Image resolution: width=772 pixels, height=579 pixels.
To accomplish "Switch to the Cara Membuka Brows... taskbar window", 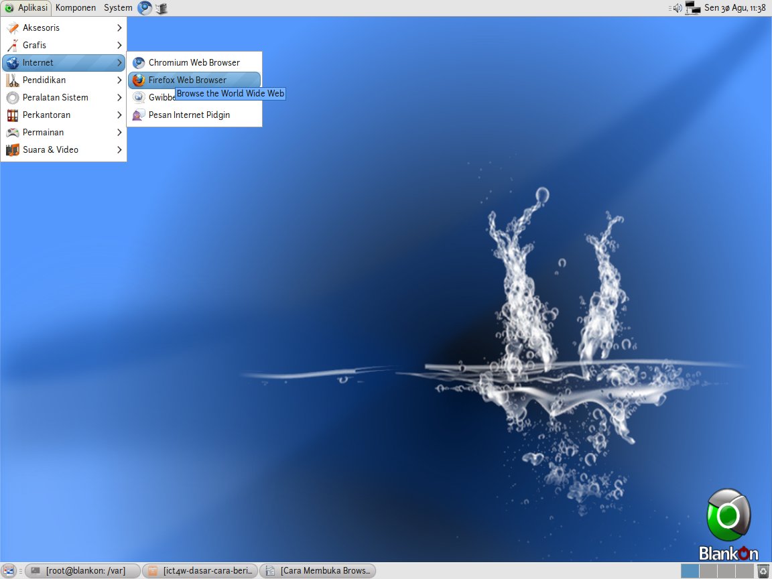I will click(318, 571).
